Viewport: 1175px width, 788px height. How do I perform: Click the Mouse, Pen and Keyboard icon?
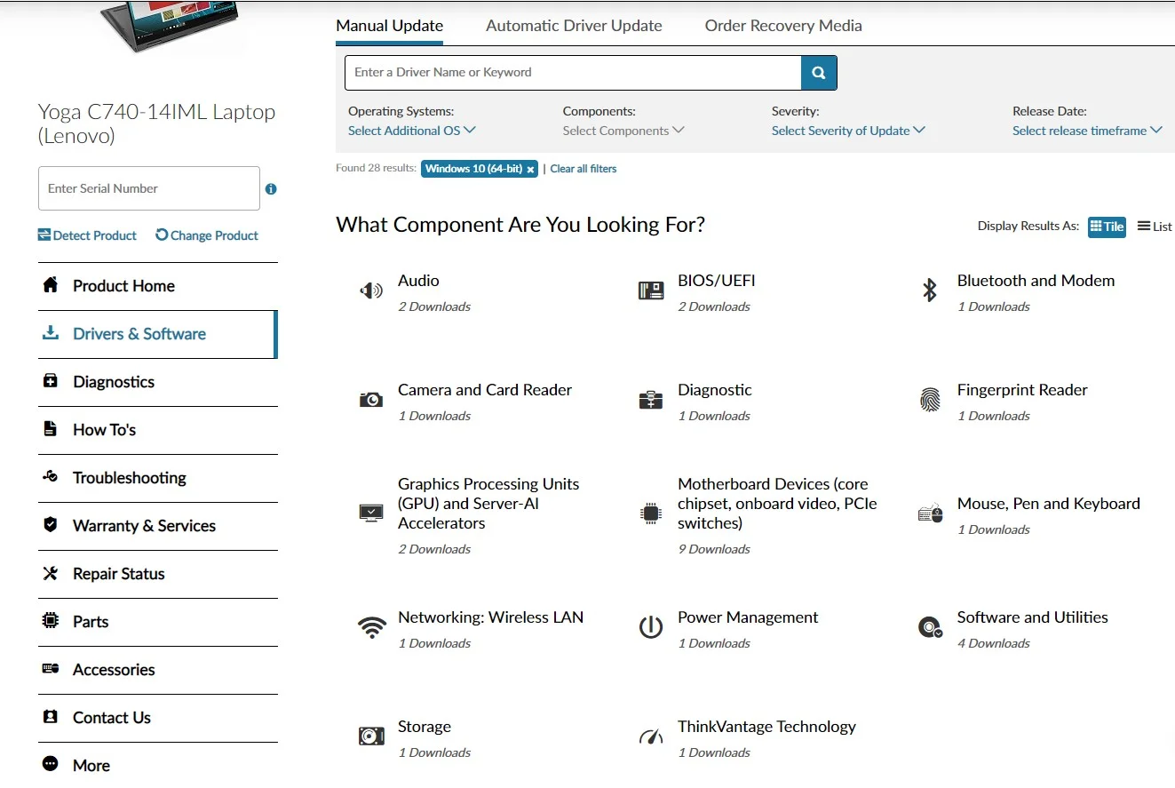930,513
